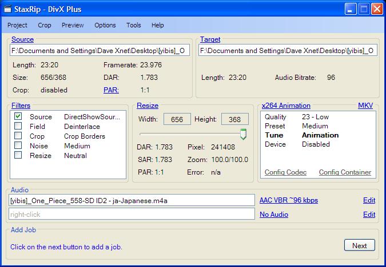The image size is (386, 267).
Task: Select the Device Disabled row
Action: [x=318, y=144]
